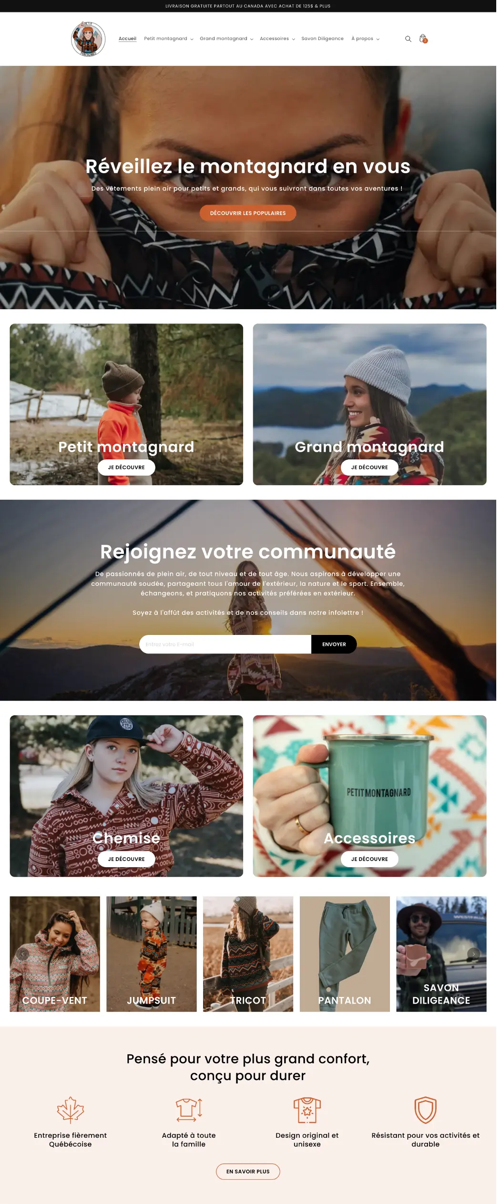This screenshot has height=1204, width=501.
Task: Expand the Petit montagnard menu
Action: pyautogui.click(x=170, y=39)
